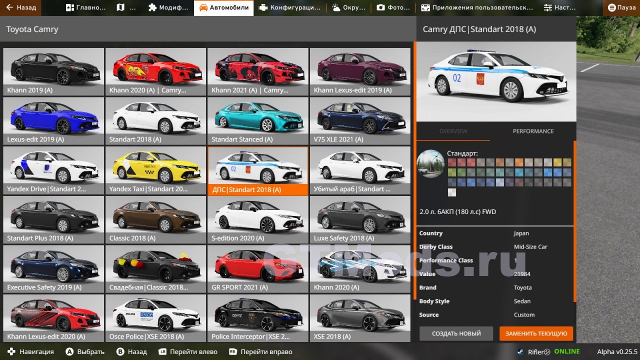Select Standart 2018 (A) white car
This screenshot has width=640, height=360.
pyautogui.click(x=155, y=121)
